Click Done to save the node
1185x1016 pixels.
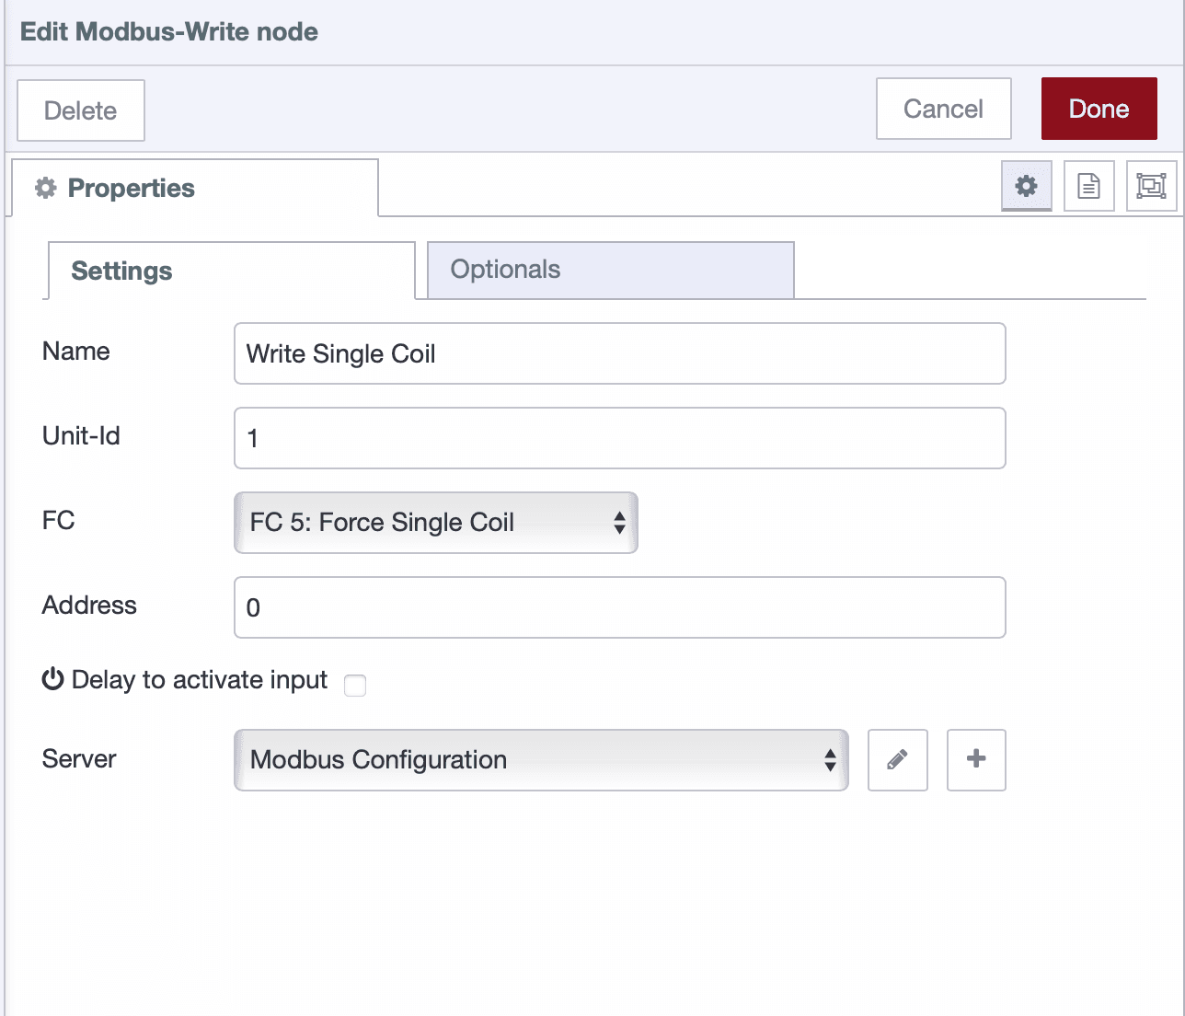1099,109
